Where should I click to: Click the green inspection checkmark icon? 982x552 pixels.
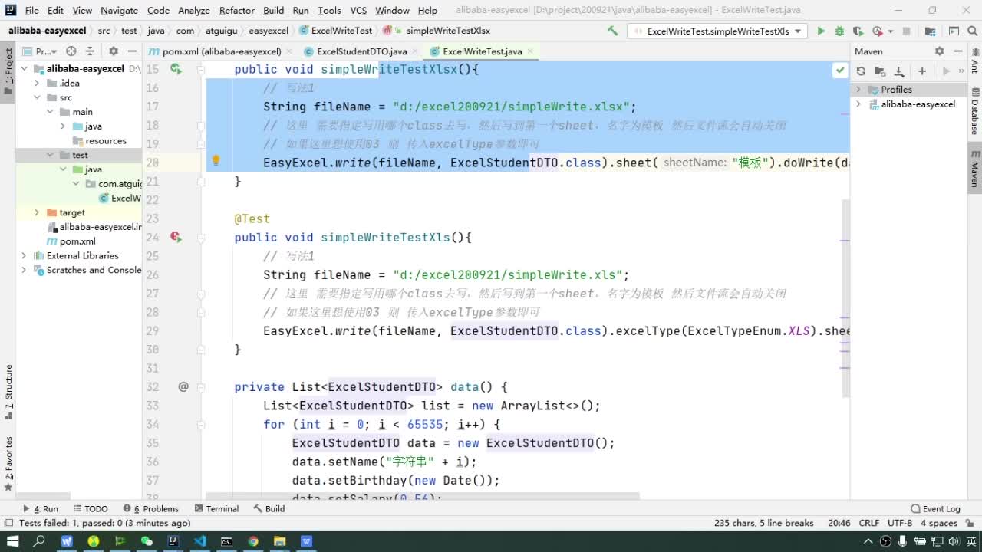[x=840, y=70]
